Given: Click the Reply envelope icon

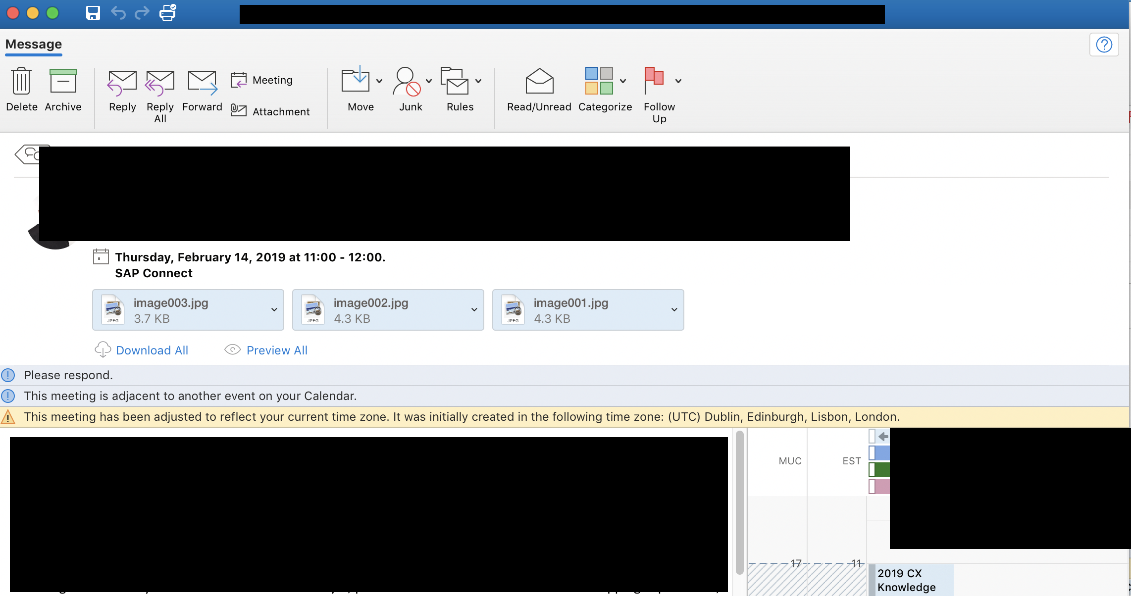Looking at the screenshot, I should coord(122,82).
